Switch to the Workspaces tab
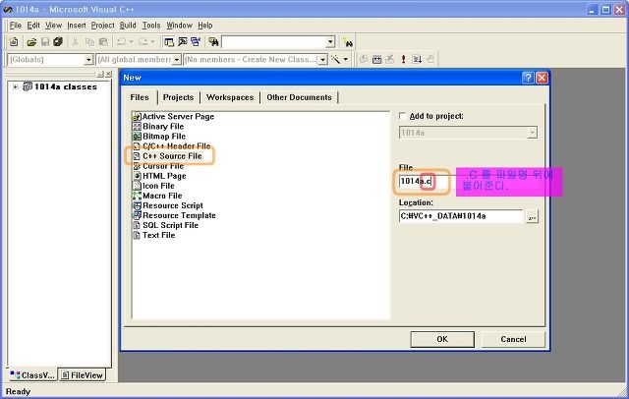The height and width of the screenshot is (399, 629). pyautogui.click(x=230, y=97)
